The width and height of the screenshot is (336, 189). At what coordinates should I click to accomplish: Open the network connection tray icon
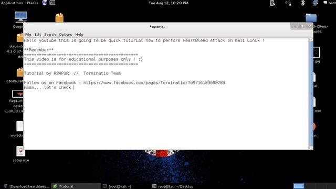point(315,3)
